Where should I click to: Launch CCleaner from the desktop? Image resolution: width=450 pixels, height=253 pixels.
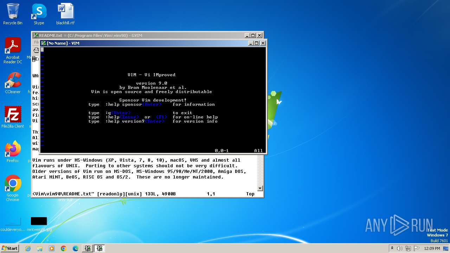13,83
